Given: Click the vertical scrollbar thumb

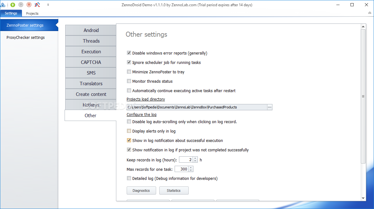Looking at the screenshot, I should click(363, 96).
